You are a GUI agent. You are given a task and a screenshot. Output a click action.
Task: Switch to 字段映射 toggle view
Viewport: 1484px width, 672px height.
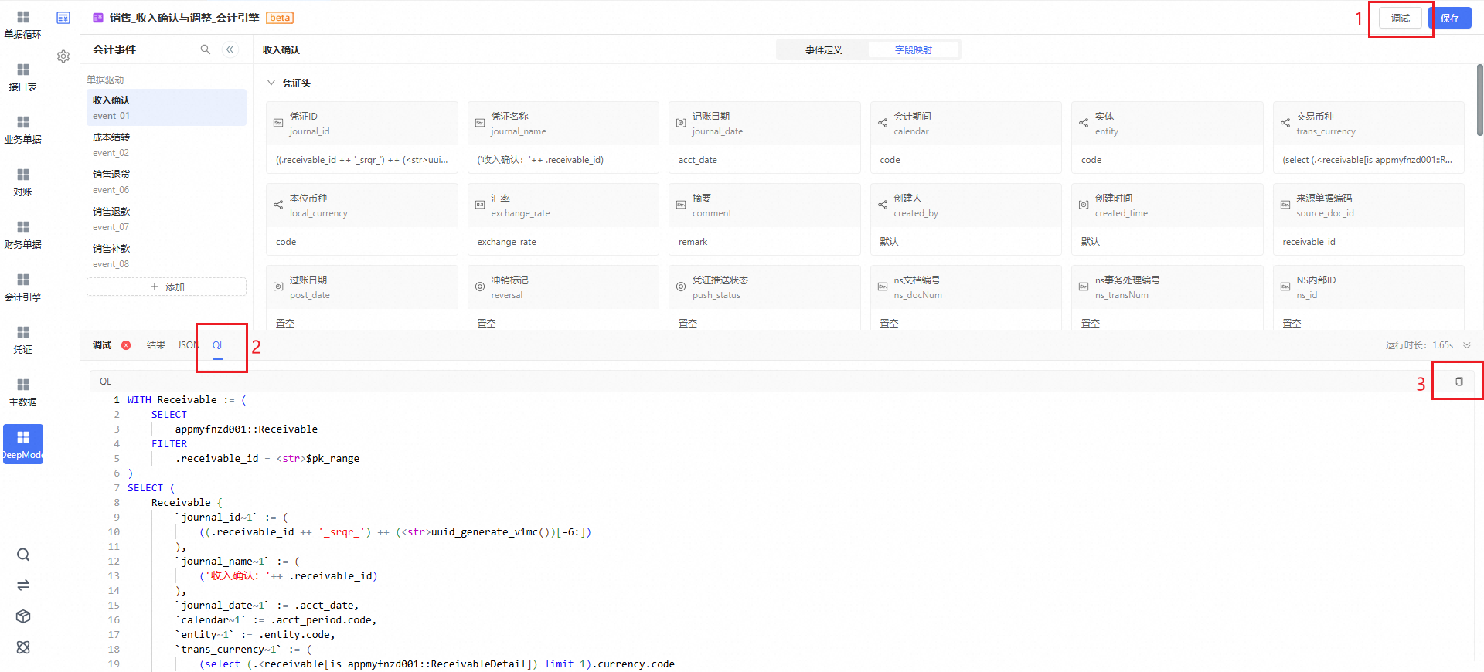coord(913,49)
